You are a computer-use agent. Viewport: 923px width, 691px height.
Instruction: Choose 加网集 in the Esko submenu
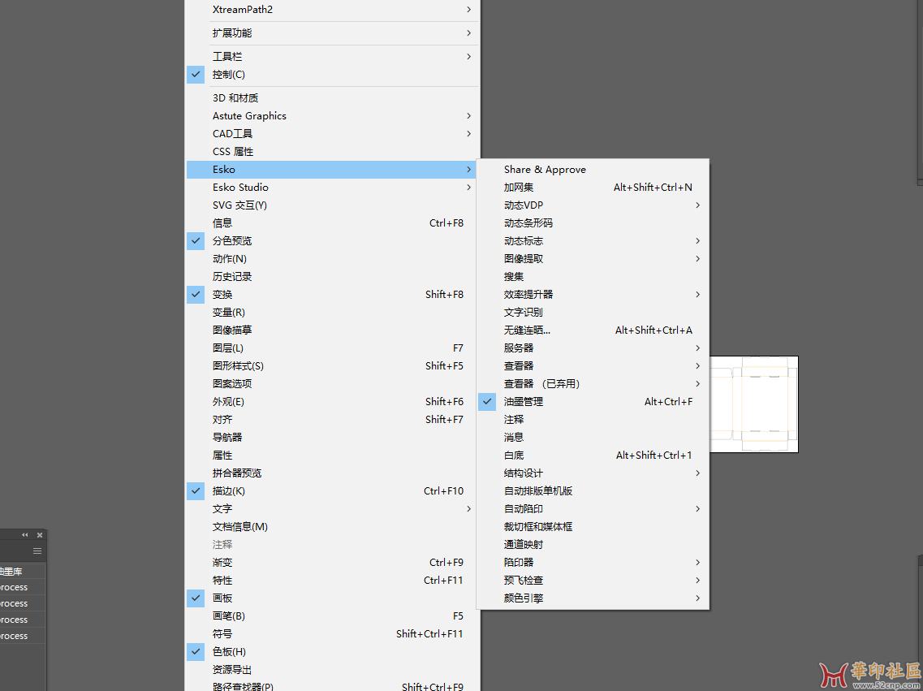[593, 188]
